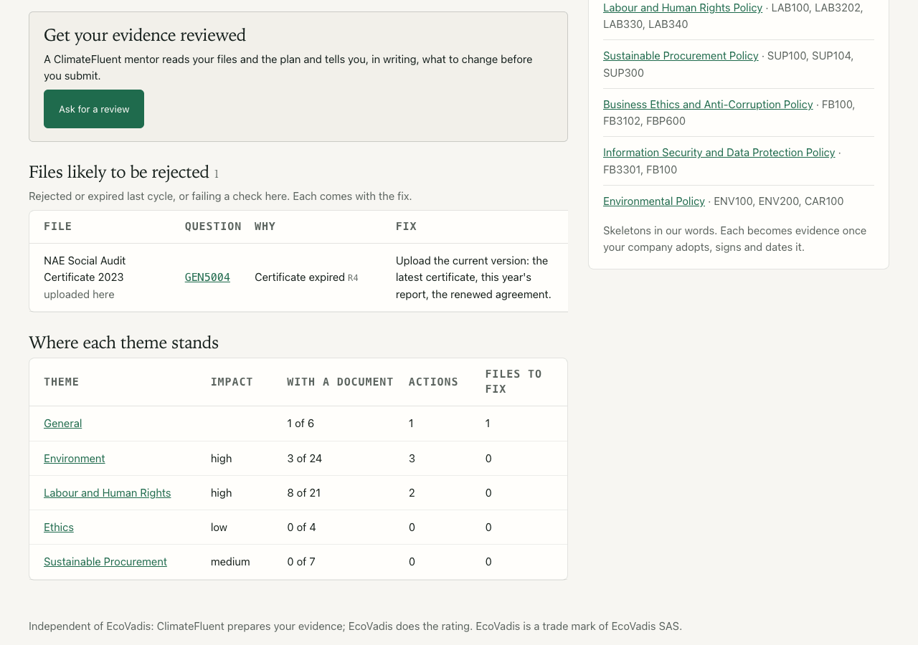
Task: Click the 'WITH A DOCUMENT' column header
Action: point(340,382)
